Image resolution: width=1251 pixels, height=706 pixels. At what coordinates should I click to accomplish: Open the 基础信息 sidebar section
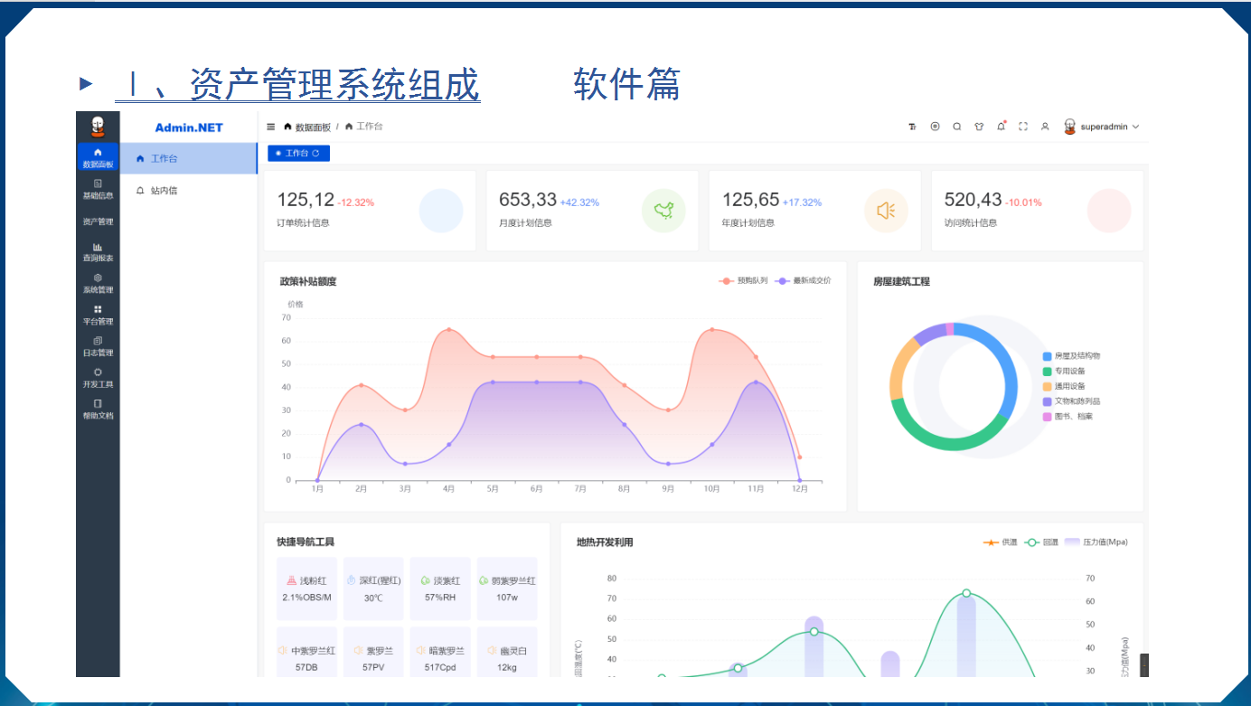(x=98, y=190)
